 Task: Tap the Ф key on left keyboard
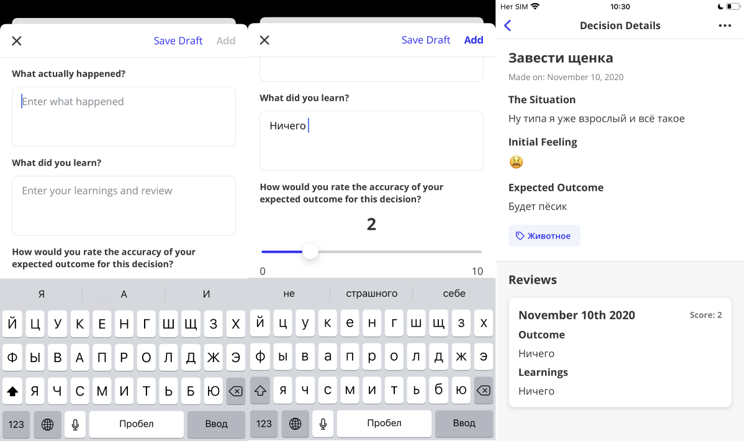(x=12, y=357)
